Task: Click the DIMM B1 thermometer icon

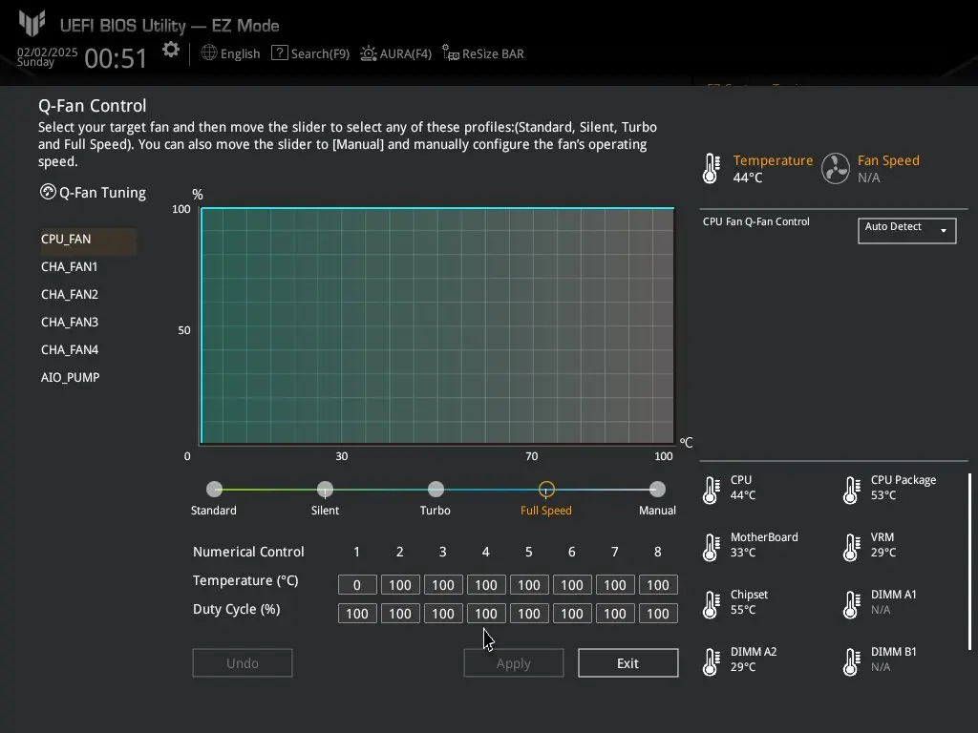Action: pyautogui.click(x=851, y=662)
